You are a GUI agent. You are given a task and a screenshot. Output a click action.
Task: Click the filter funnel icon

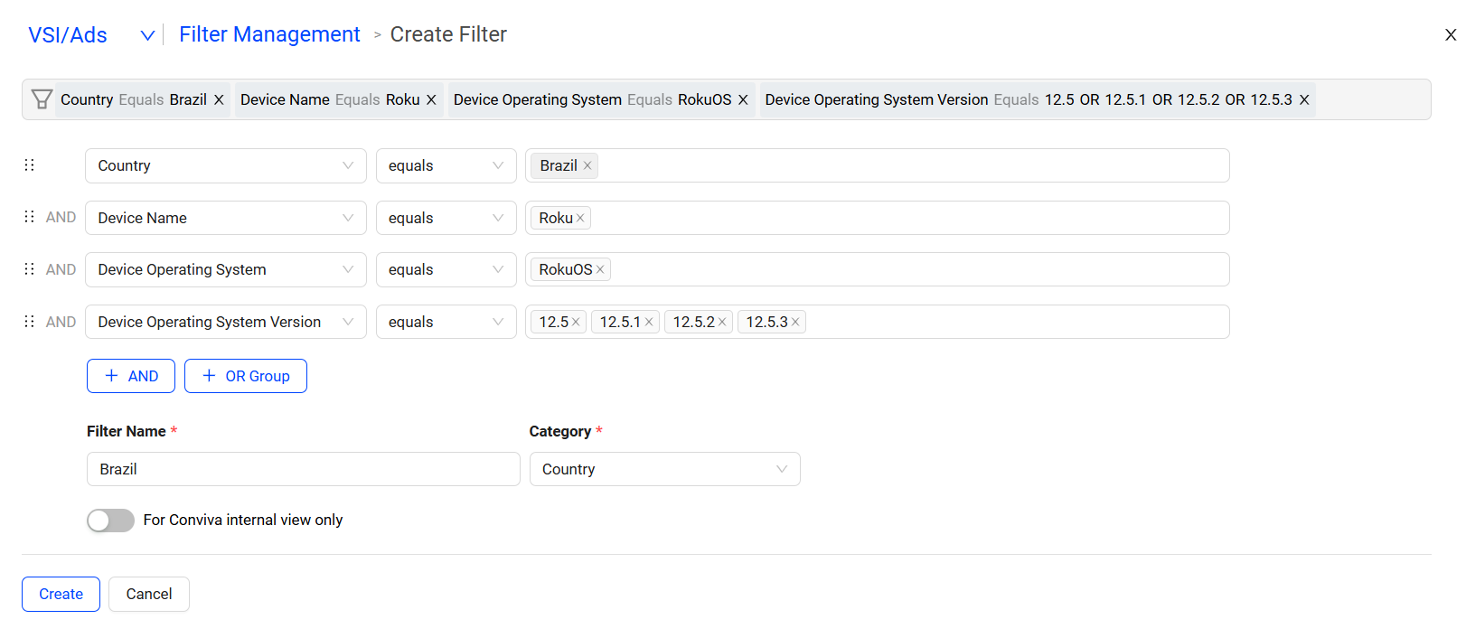coord(42,99)
